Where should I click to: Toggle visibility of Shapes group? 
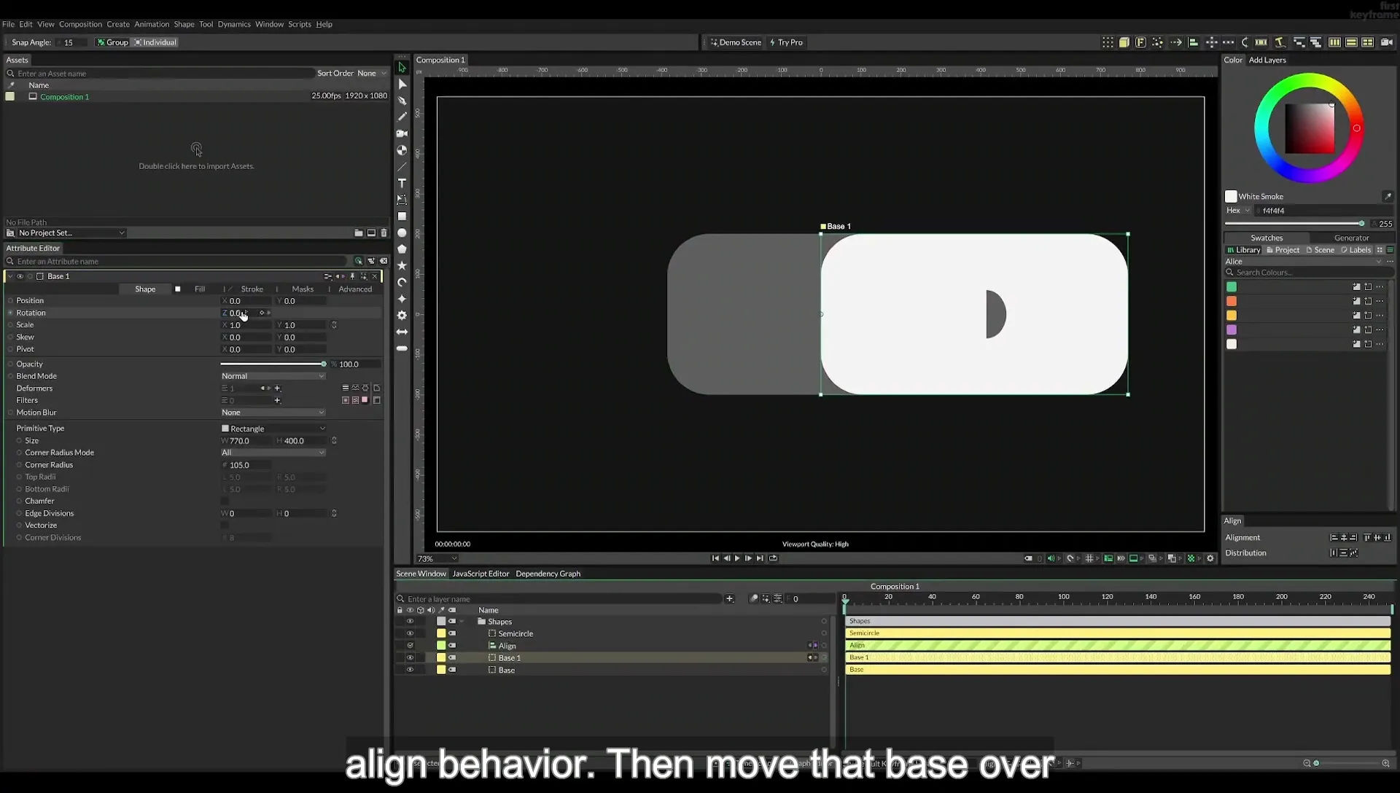[x=410, y=622]
